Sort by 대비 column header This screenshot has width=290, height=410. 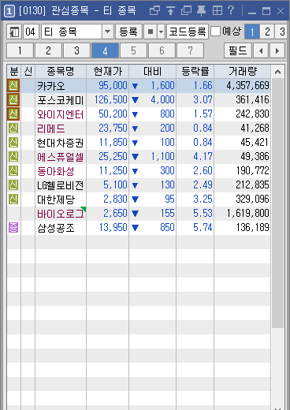click(x=153, y=72)
